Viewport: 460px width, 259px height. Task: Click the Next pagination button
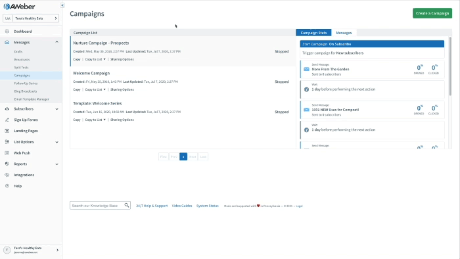193,156
